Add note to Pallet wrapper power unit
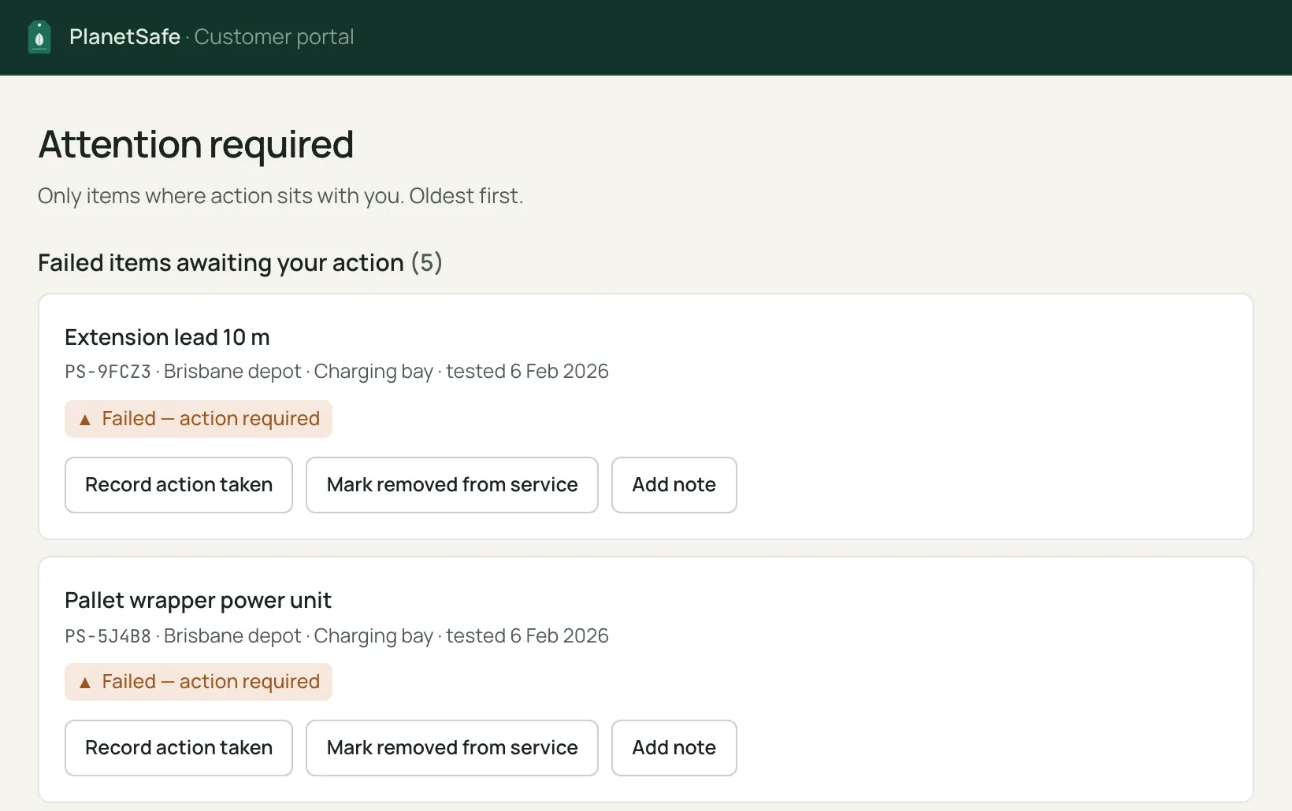The width and height of the screenshot is (1292, 811). (x=674, y=748)
